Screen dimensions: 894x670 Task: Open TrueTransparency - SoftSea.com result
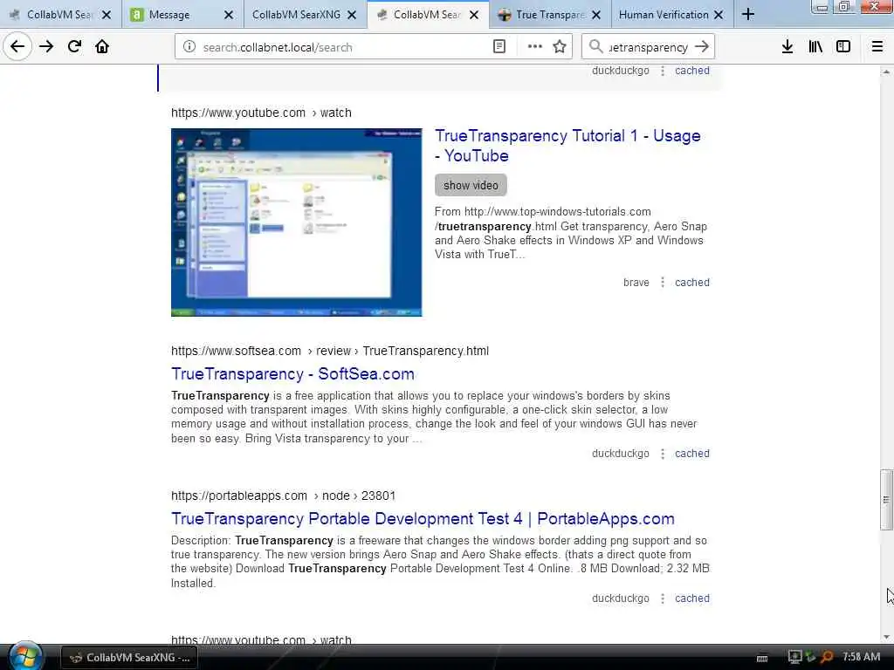[x=292, y=373]
